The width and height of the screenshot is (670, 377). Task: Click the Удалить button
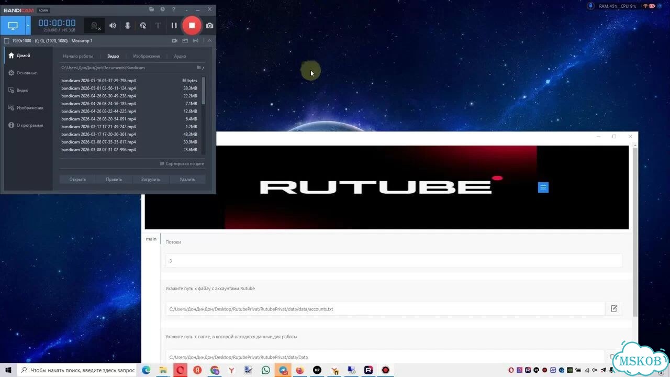pyautogui.click(x=187, y=180)
